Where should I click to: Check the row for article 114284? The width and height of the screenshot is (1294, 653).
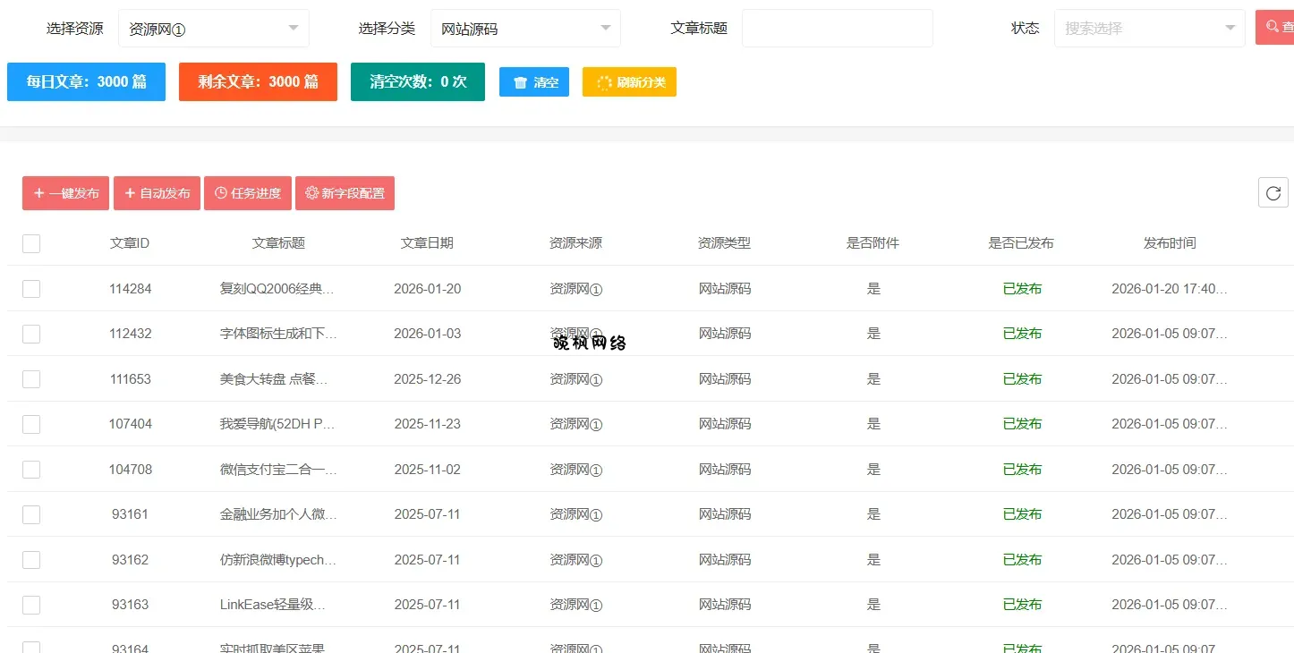[x=31, y=289]
